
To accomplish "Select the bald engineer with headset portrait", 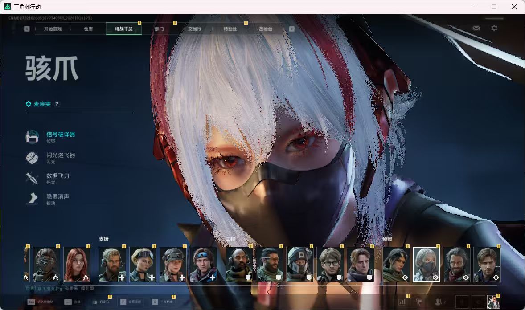I will [x=239, y=265].
